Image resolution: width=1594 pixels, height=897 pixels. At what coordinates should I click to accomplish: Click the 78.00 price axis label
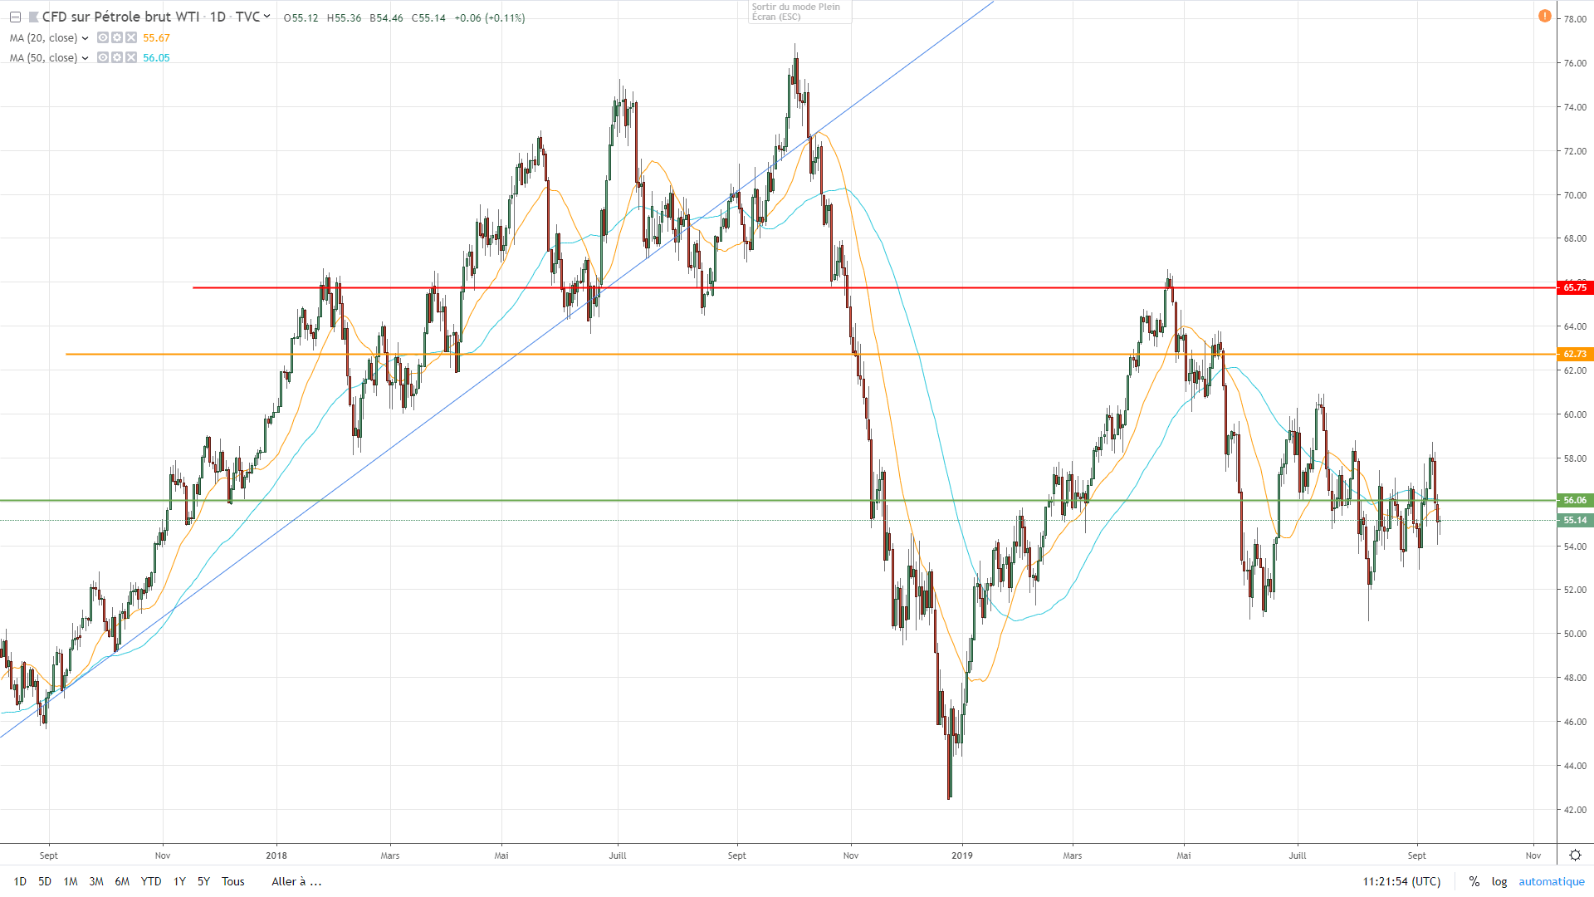point(1575,19)
